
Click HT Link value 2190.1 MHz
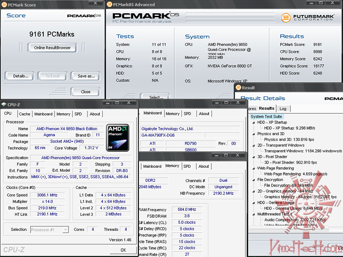click(47, 214)
